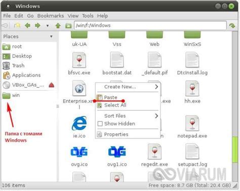Expand the Create New submenu arrow
This screenshot has height=191, width=240.
156,87
